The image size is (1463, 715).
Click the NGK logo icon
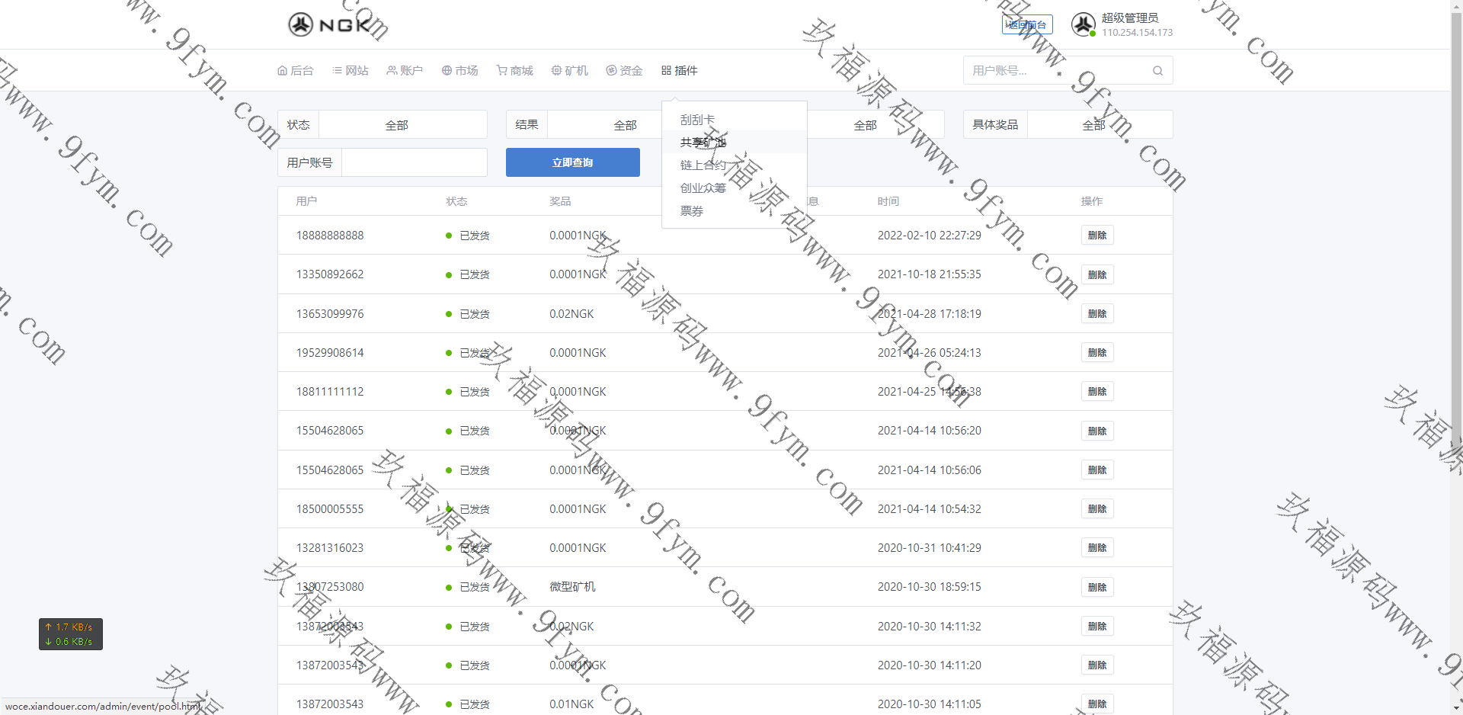pos(301,24)
